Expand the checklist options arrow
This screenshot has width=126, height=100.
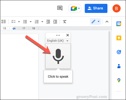pyautogui.click(x=19, y=22)
